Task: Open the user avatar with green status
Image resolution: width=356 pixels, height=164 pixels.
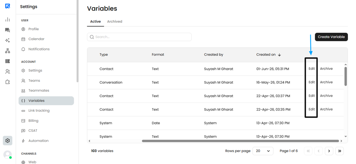Action: [x=8, y=155]
